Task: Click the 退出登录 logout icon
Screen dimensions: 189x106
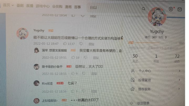Action: click(x=132, y=103)
